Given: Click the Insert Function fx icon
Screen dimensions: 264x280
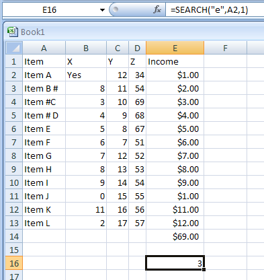Looking at the screenshot, I should [x=157, y=9].
